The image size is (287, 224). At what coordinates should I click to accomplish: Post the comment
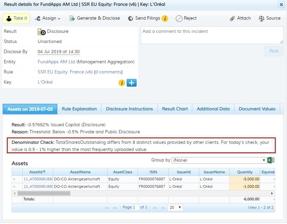(x=274, y=51)
